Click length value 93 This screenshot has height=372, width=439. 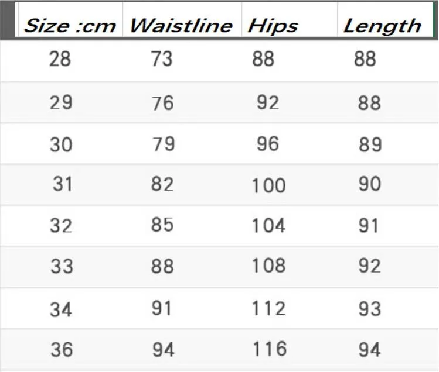[x=370, y=309]
